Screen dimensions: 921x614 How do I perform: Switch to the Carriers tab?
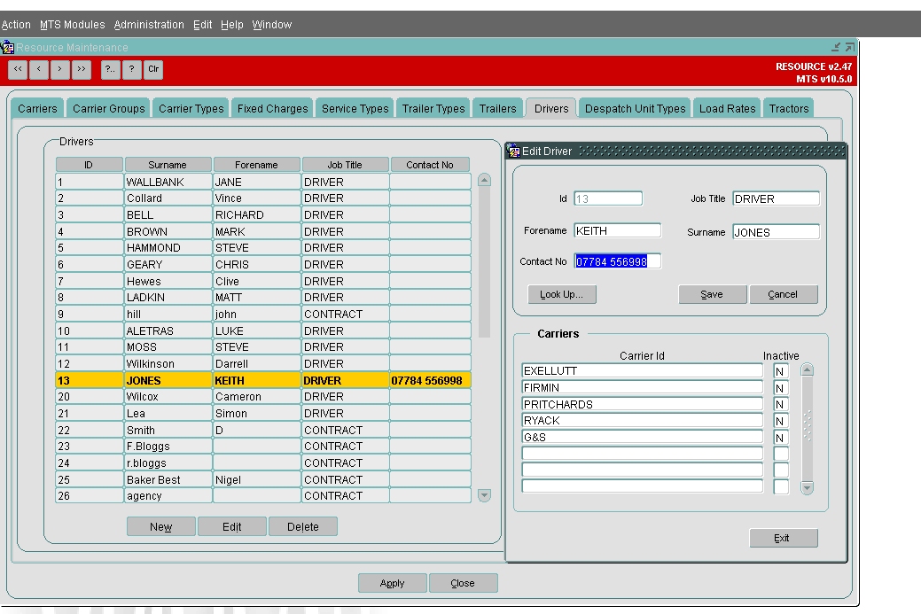37,108
